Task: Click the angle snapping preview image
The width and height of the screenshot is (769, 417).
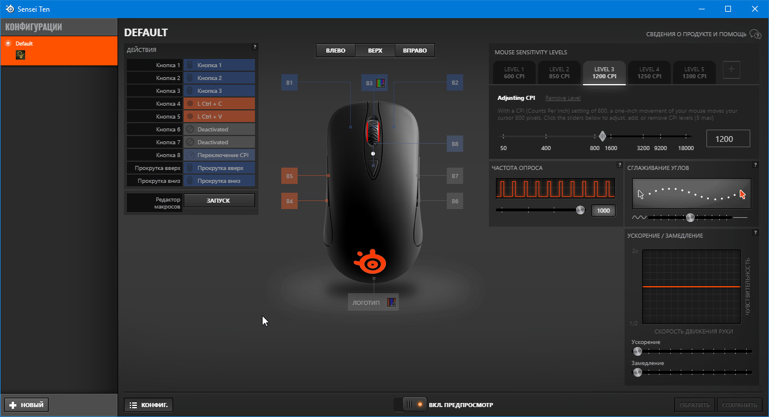Action: click(x=691, y=194)
